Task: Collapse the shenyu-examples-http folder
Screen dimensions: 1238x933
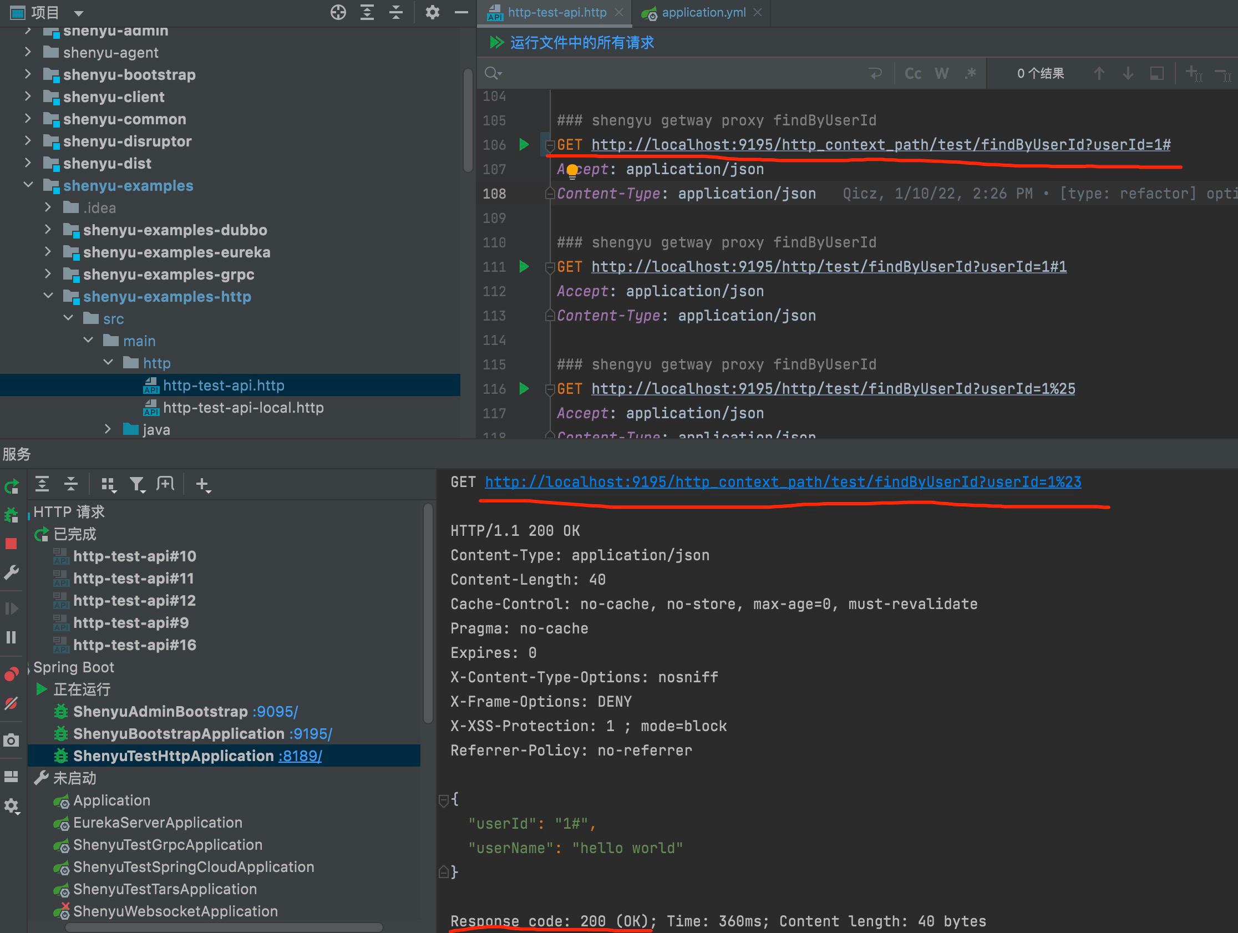Action: tap(48, 296)
